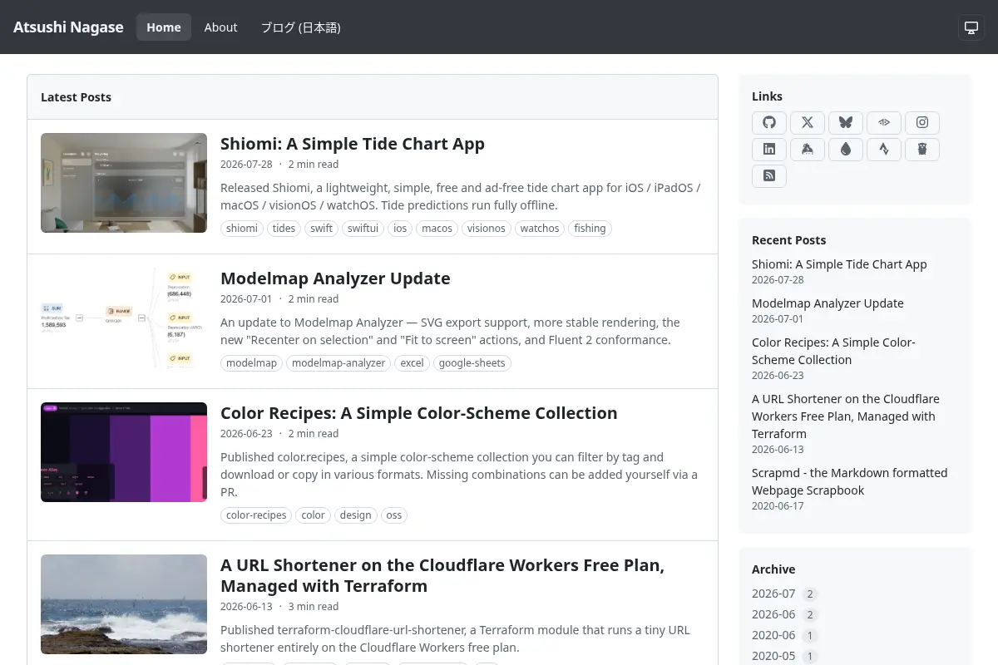Screen dimensions: 998x665
Task: Select the swiftui tag
Action: click(x=363, y=229)
